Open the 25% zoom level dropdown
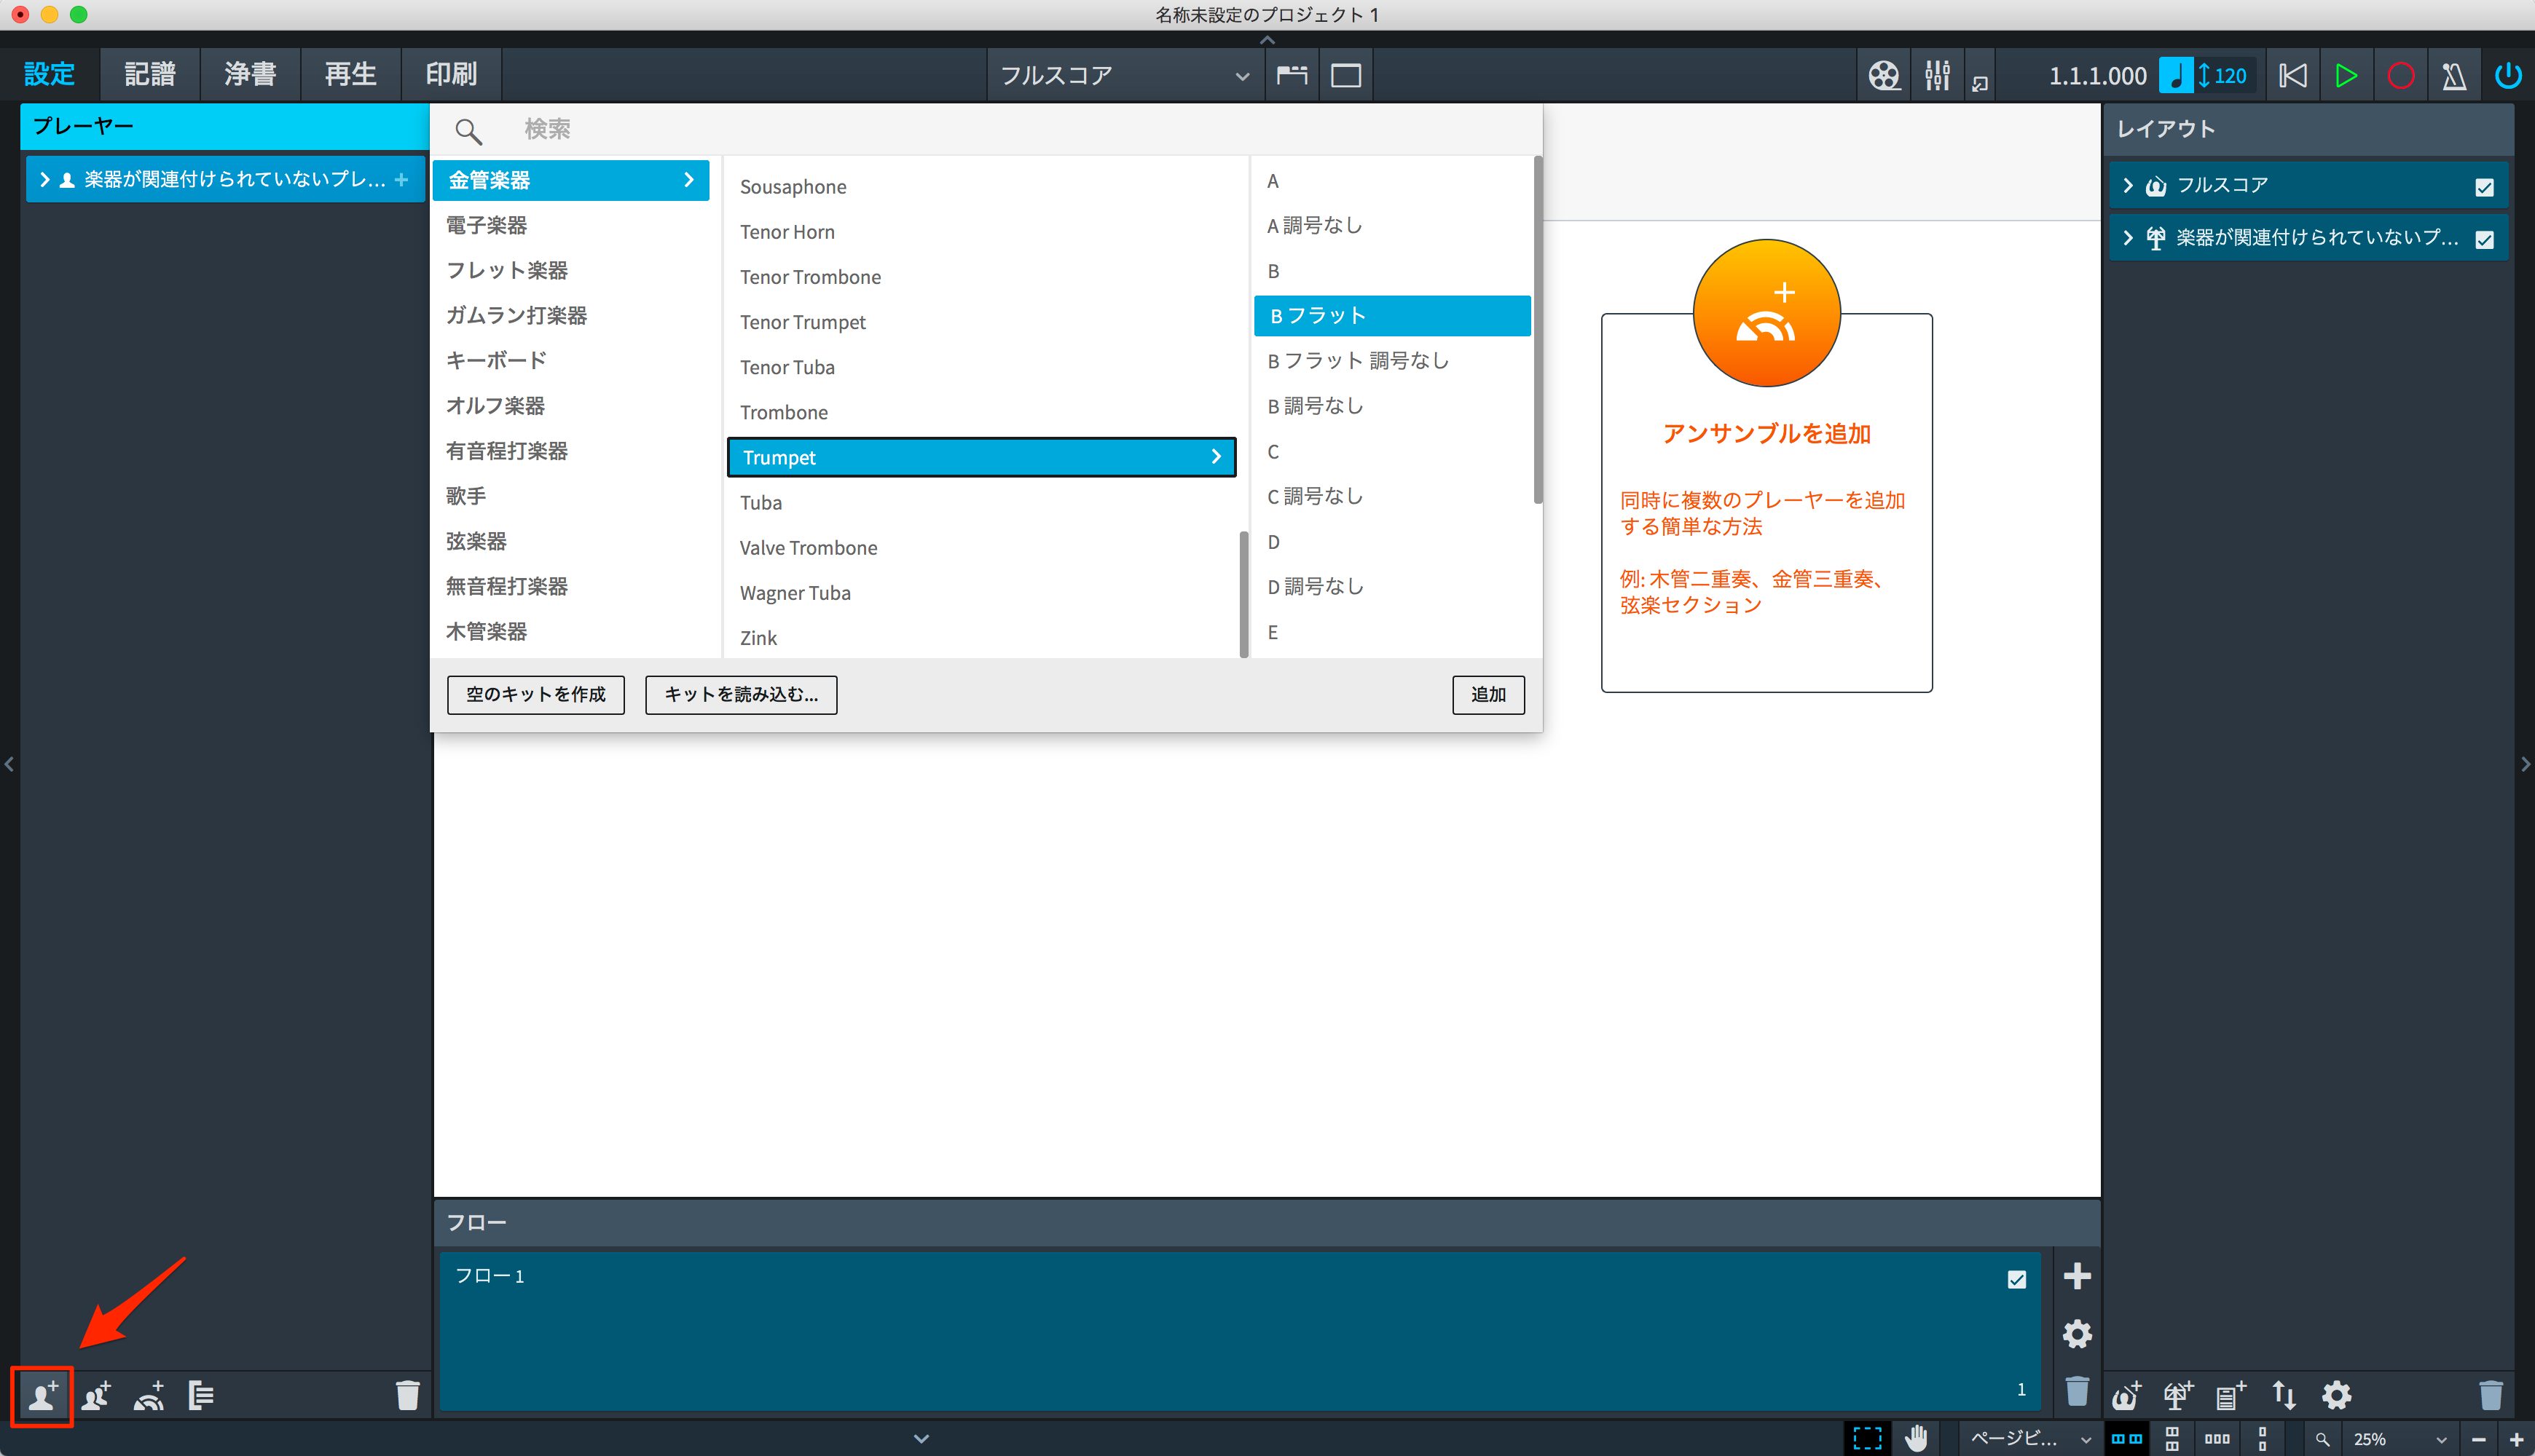This screenshot has width=2535, height=1456. click(2398, 1439)
